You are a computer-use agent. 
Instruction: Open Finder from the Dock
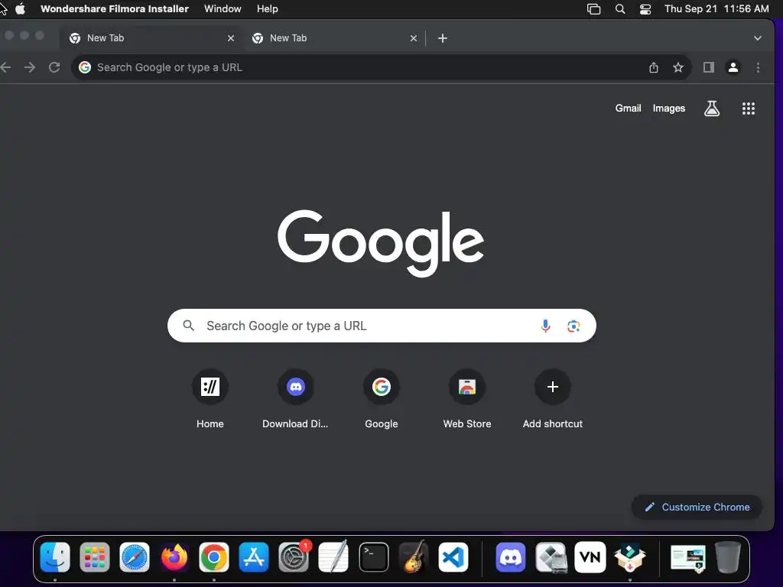tap(55, 557)
